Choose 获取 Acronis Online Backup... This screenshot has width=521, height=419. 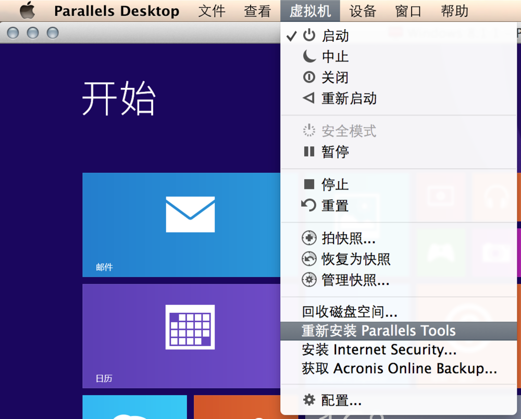click(x=399, y=369)
